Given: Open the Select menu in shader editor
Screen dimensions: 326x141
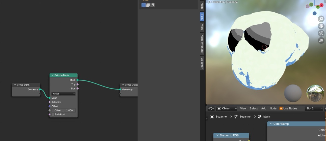Looking at the screenshot, I should point(254,108).
